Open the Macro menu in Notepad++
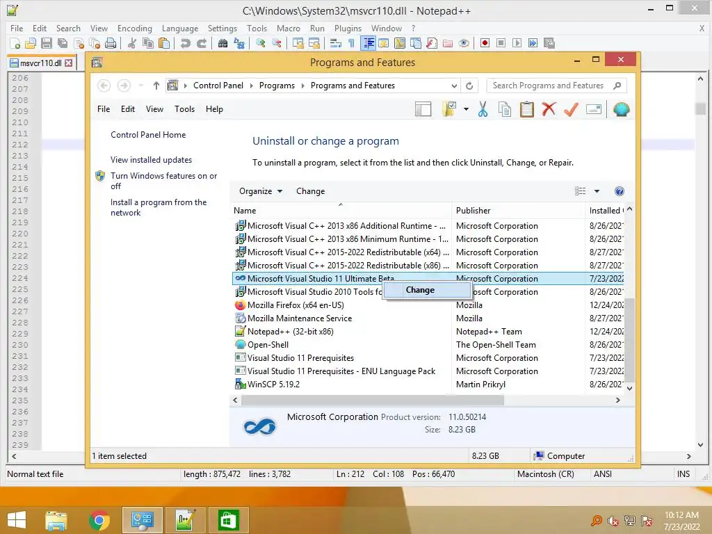Viewport: 712px width, 534px height. (x=289, y=28)
